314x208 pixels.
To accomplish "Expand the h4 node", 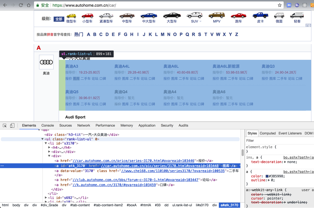I will [49, 147].
